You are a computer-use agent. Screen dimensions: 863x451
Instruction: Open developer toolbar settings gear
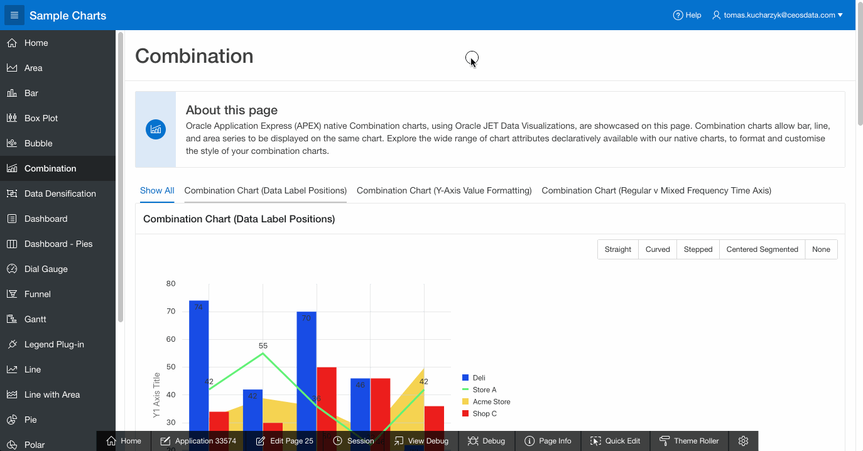click(743, 441)
